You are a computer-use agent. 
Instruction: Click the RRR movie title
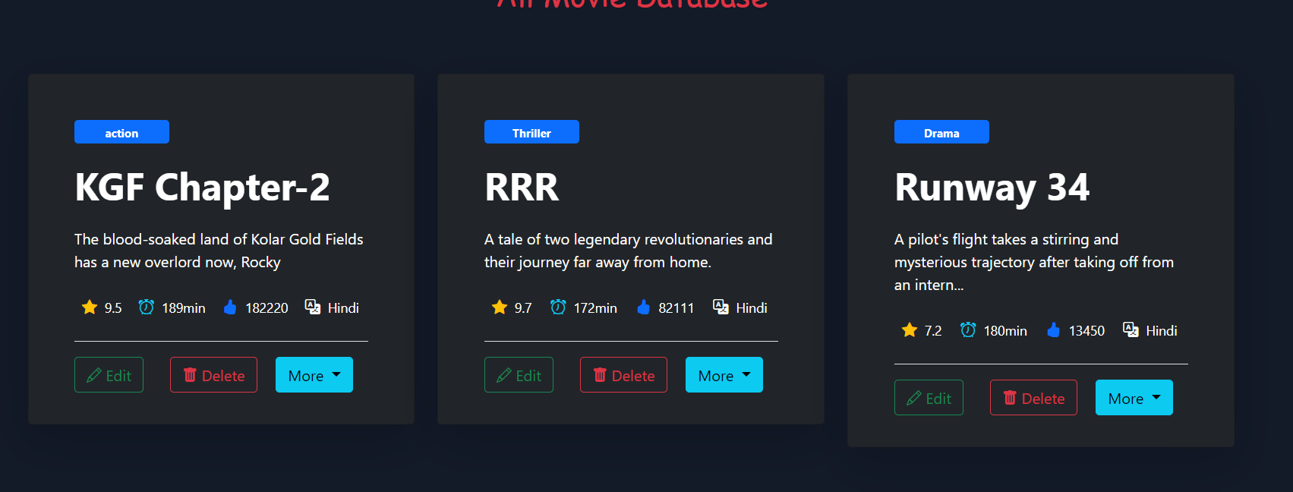[x=522, y=188]
